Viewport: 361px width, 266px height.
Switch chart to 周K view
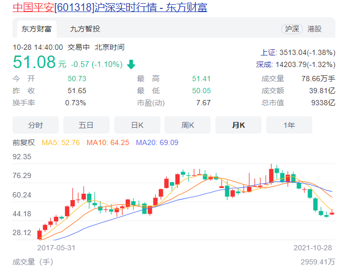188,125
